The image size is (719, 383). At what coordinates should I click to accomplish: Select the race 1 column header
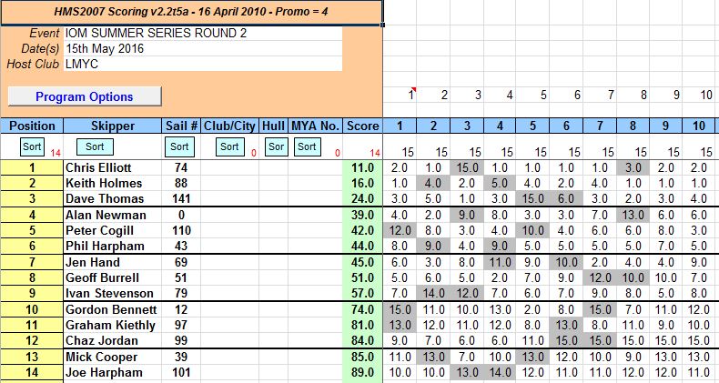click(399, 126)
